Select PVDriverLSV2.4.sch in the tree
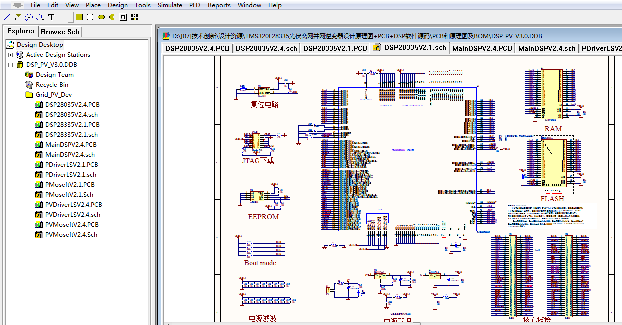 [x=73, y=214]
